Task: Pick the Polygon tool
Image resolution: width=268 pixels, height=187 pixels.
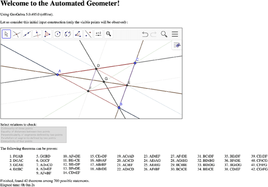Action: click(x=47, y=34)
